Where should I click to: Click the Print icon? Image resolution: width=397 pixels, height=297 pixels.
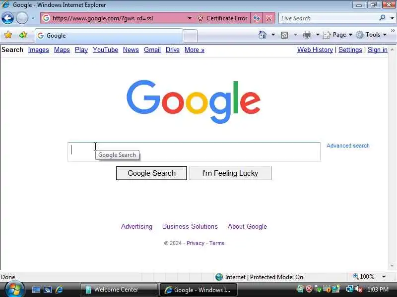tap(307, 35)
